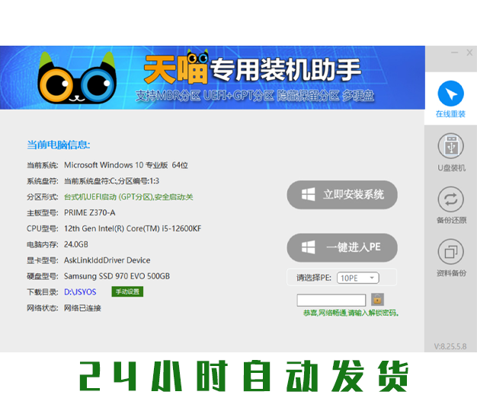Click the 当前系统盘符:C:,分区编号:1:3 text

coord(111,181)
